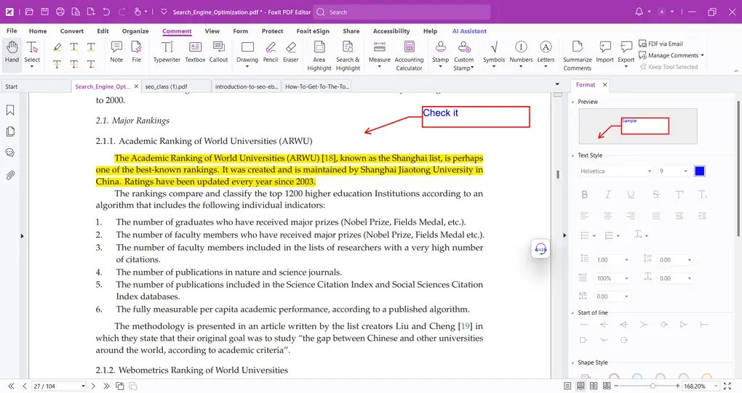Toggle Italic text formatting
This screenshot has height=393, width=742.
(x=608, y=195)
